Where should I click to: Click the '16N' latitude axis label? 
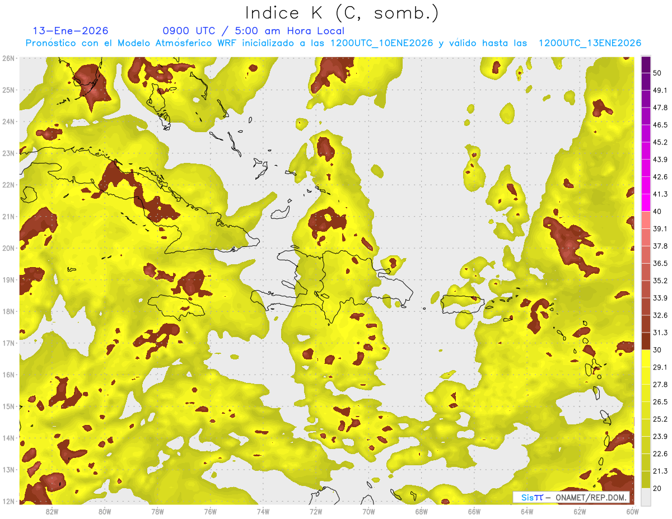click(x=9, y=375)
